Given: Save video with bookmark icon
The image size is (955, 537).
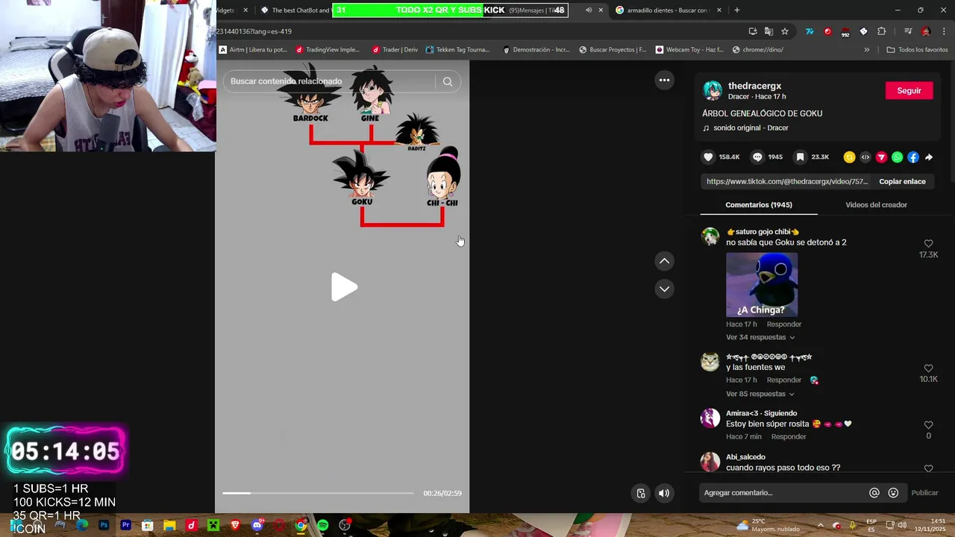Looking at the screenshot, I should click(801, 157).
